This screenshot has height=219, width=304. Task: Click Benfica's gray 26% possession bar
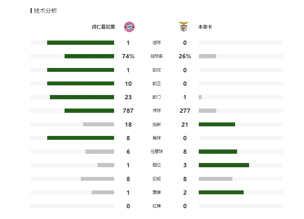pos(207,56)
